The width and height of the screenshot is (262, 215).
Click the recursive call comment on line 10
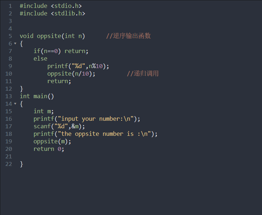click(143, 73)
